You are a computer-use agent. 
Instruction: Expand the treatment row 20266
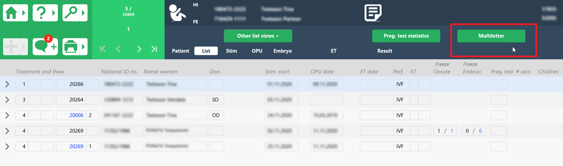7,84
